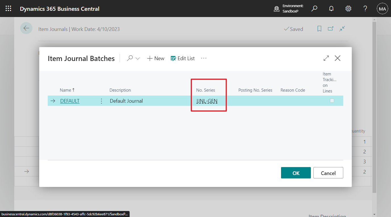Viewport: 391px width, 217px height.
Task: Open the Dynamics 365 app launcher
Action: click(8, 8)
